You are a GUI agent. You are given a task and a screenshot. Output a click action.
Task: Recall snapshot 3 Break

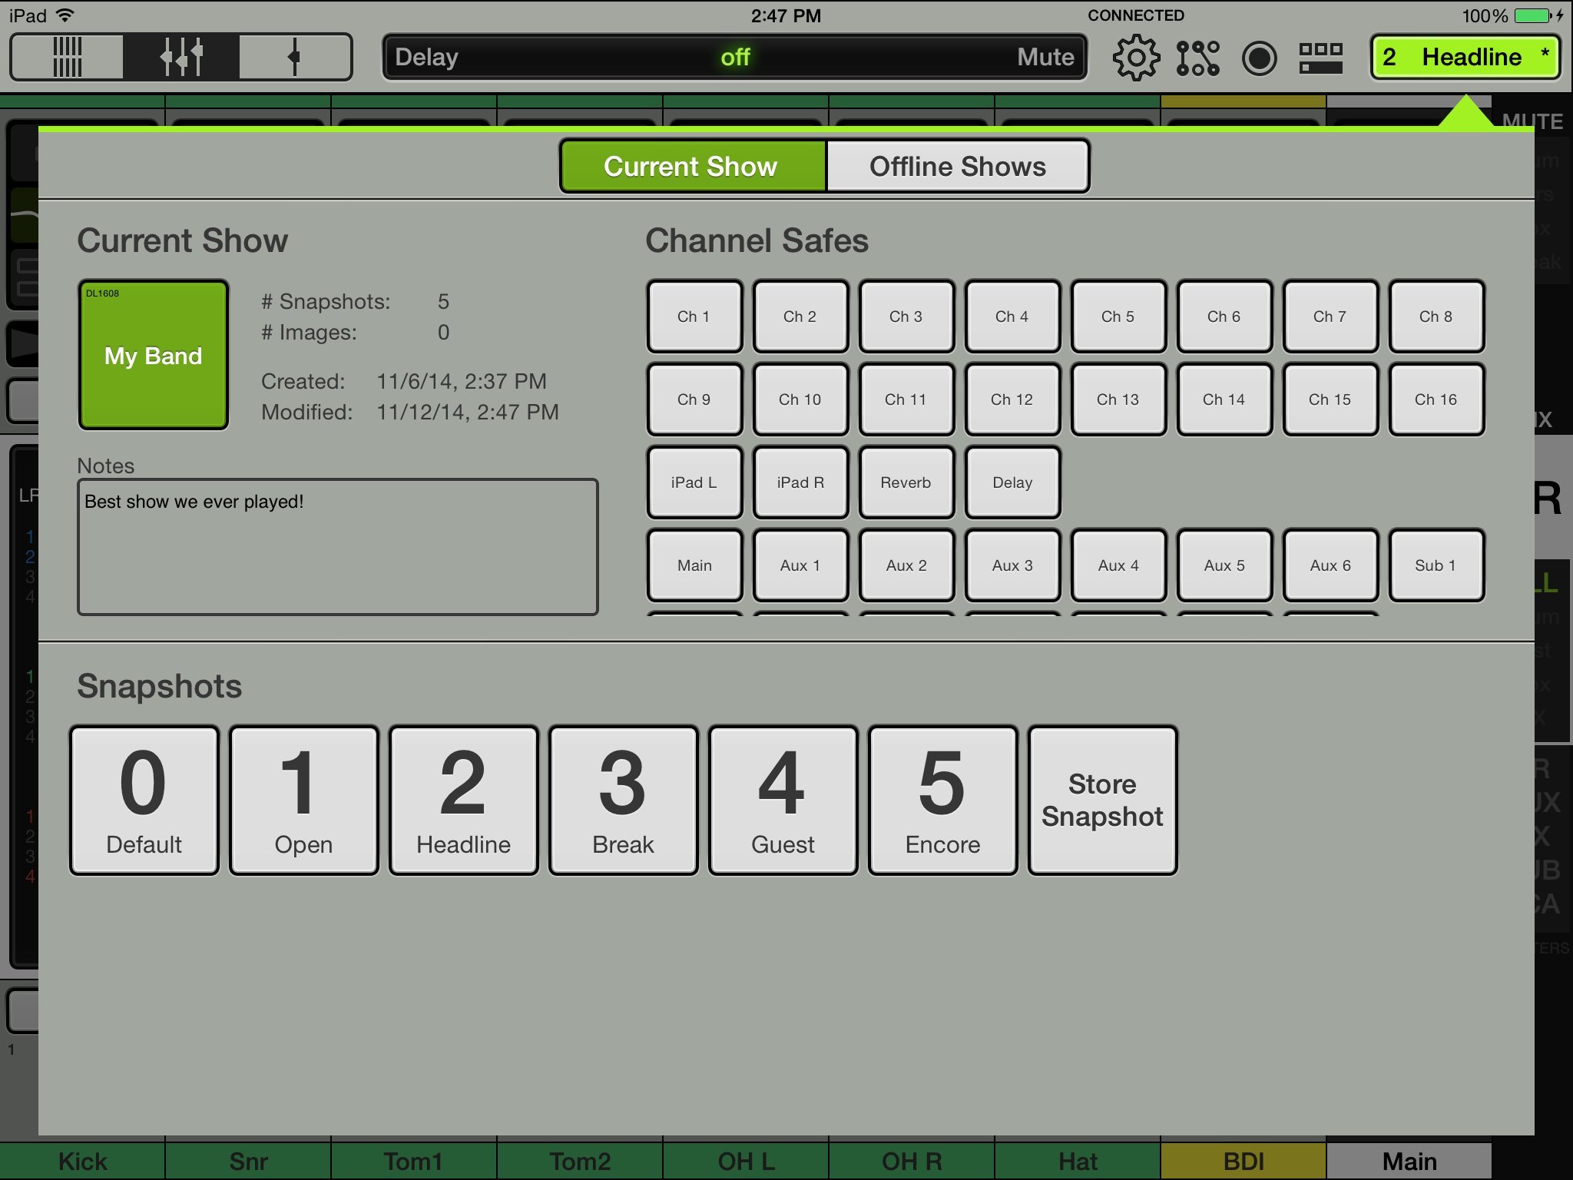pyautogui.click(x=623, y=800)
